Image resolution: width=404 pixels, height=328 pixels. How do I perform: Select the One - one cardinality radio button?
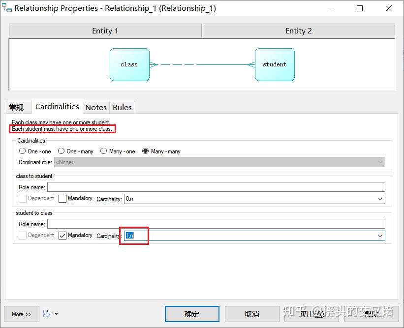click(x=22, y=151)
